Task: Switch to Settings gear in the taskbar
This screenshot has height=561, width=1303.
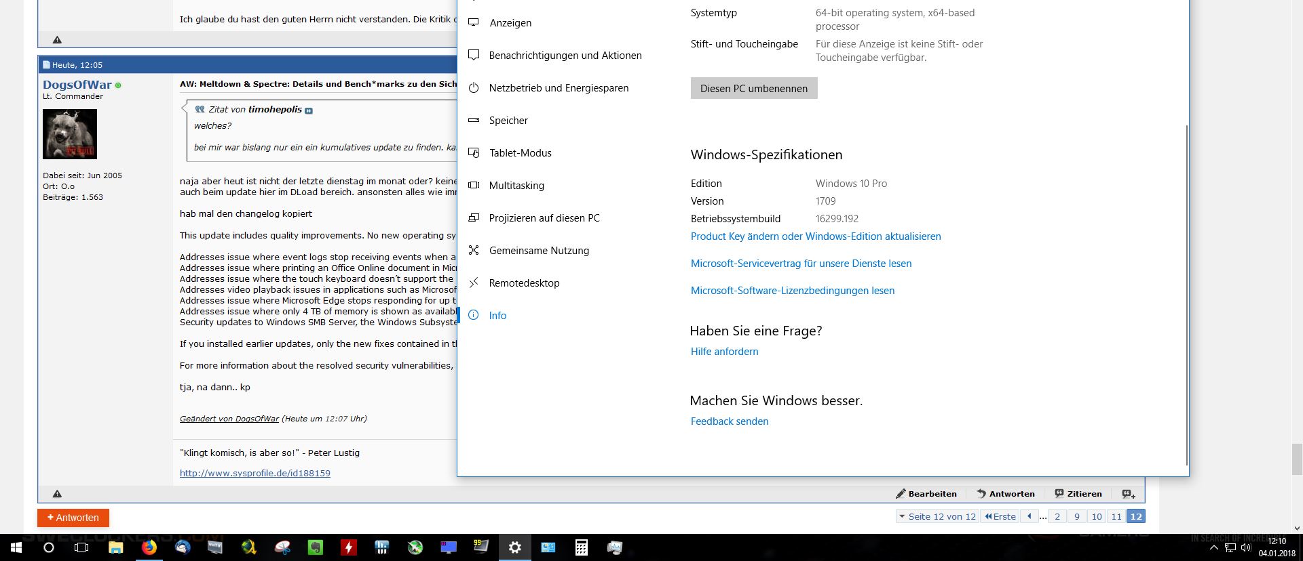Action: [515, 547]
